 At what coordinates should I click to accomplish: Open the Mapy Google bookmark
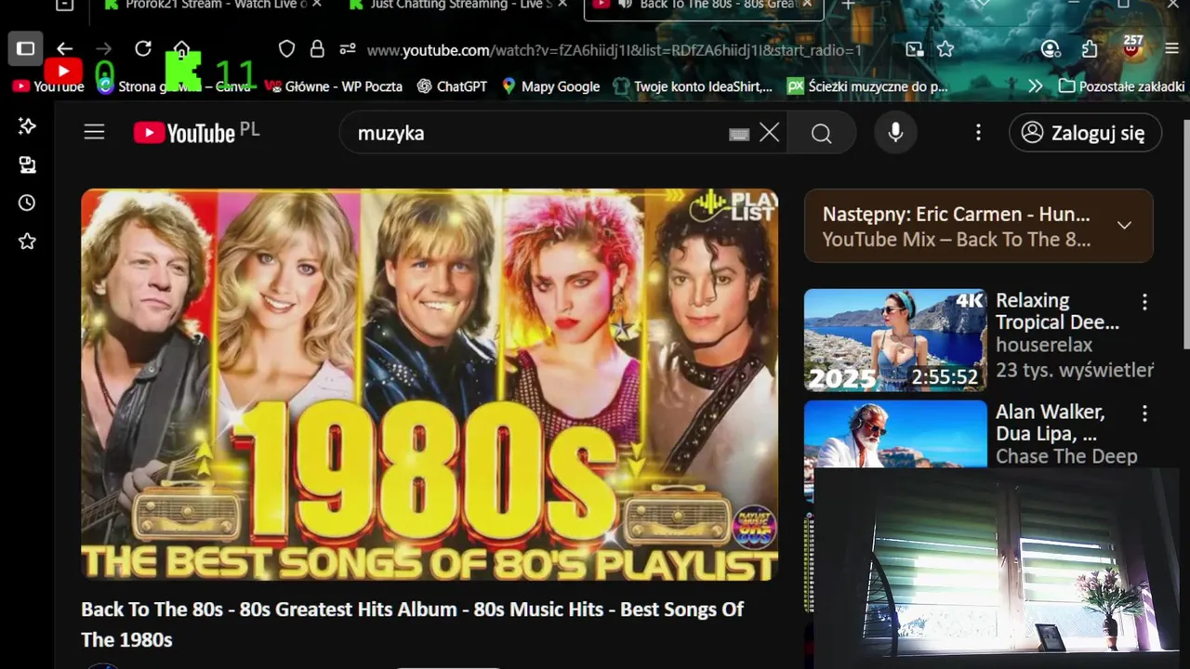pos(551,86)
